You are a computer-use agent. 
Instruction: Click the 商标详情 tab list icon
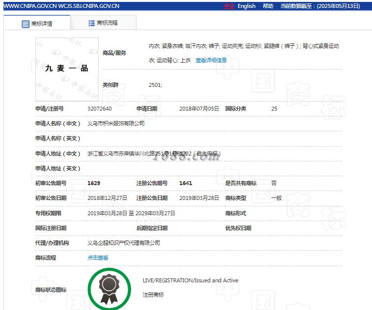click(x=26, y=24)
